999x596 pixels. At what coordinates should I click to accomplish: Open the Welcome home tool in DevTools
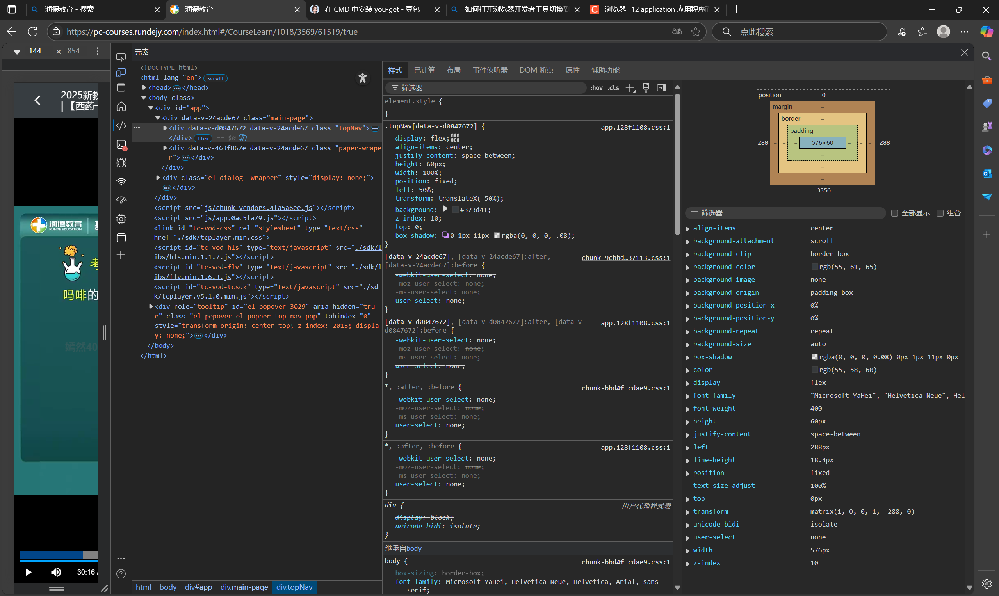[x=121, y=107]
